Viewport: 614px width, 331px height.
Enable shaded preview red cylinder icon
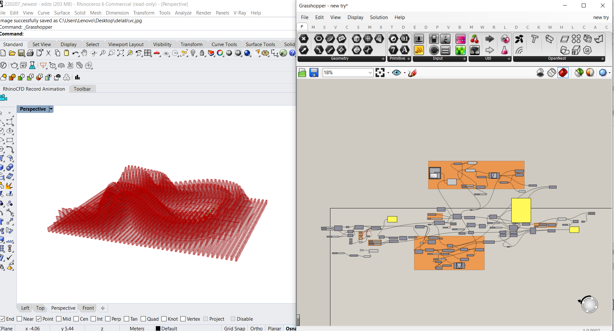click(563, 73)
